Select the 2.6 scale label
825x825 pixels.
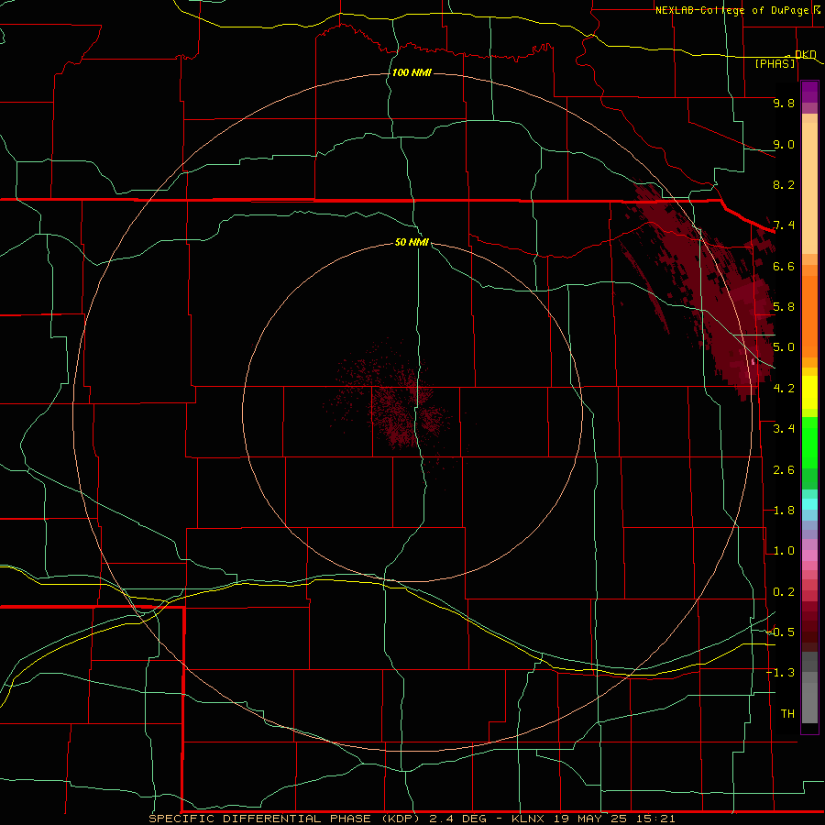tap(784, 470)
